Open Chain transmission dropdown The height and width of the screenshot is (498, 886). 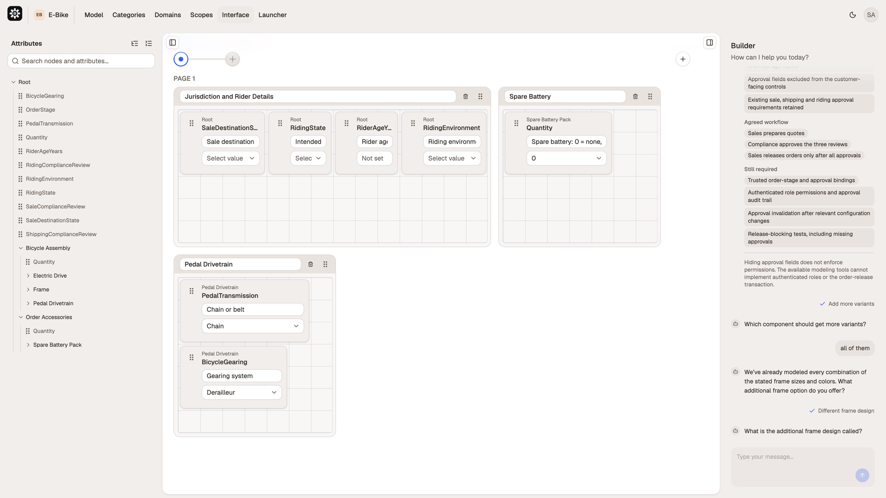[x=253, y=326]
